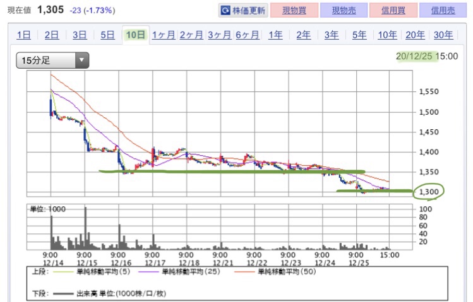Click the 単位: 1000 volume unit label

[x=47, y=209]
